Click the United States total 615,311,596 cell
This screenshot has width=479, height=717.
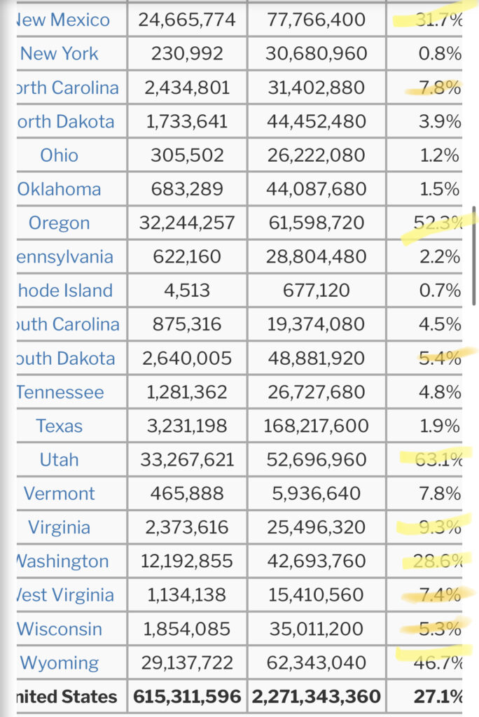click(187, 697)
